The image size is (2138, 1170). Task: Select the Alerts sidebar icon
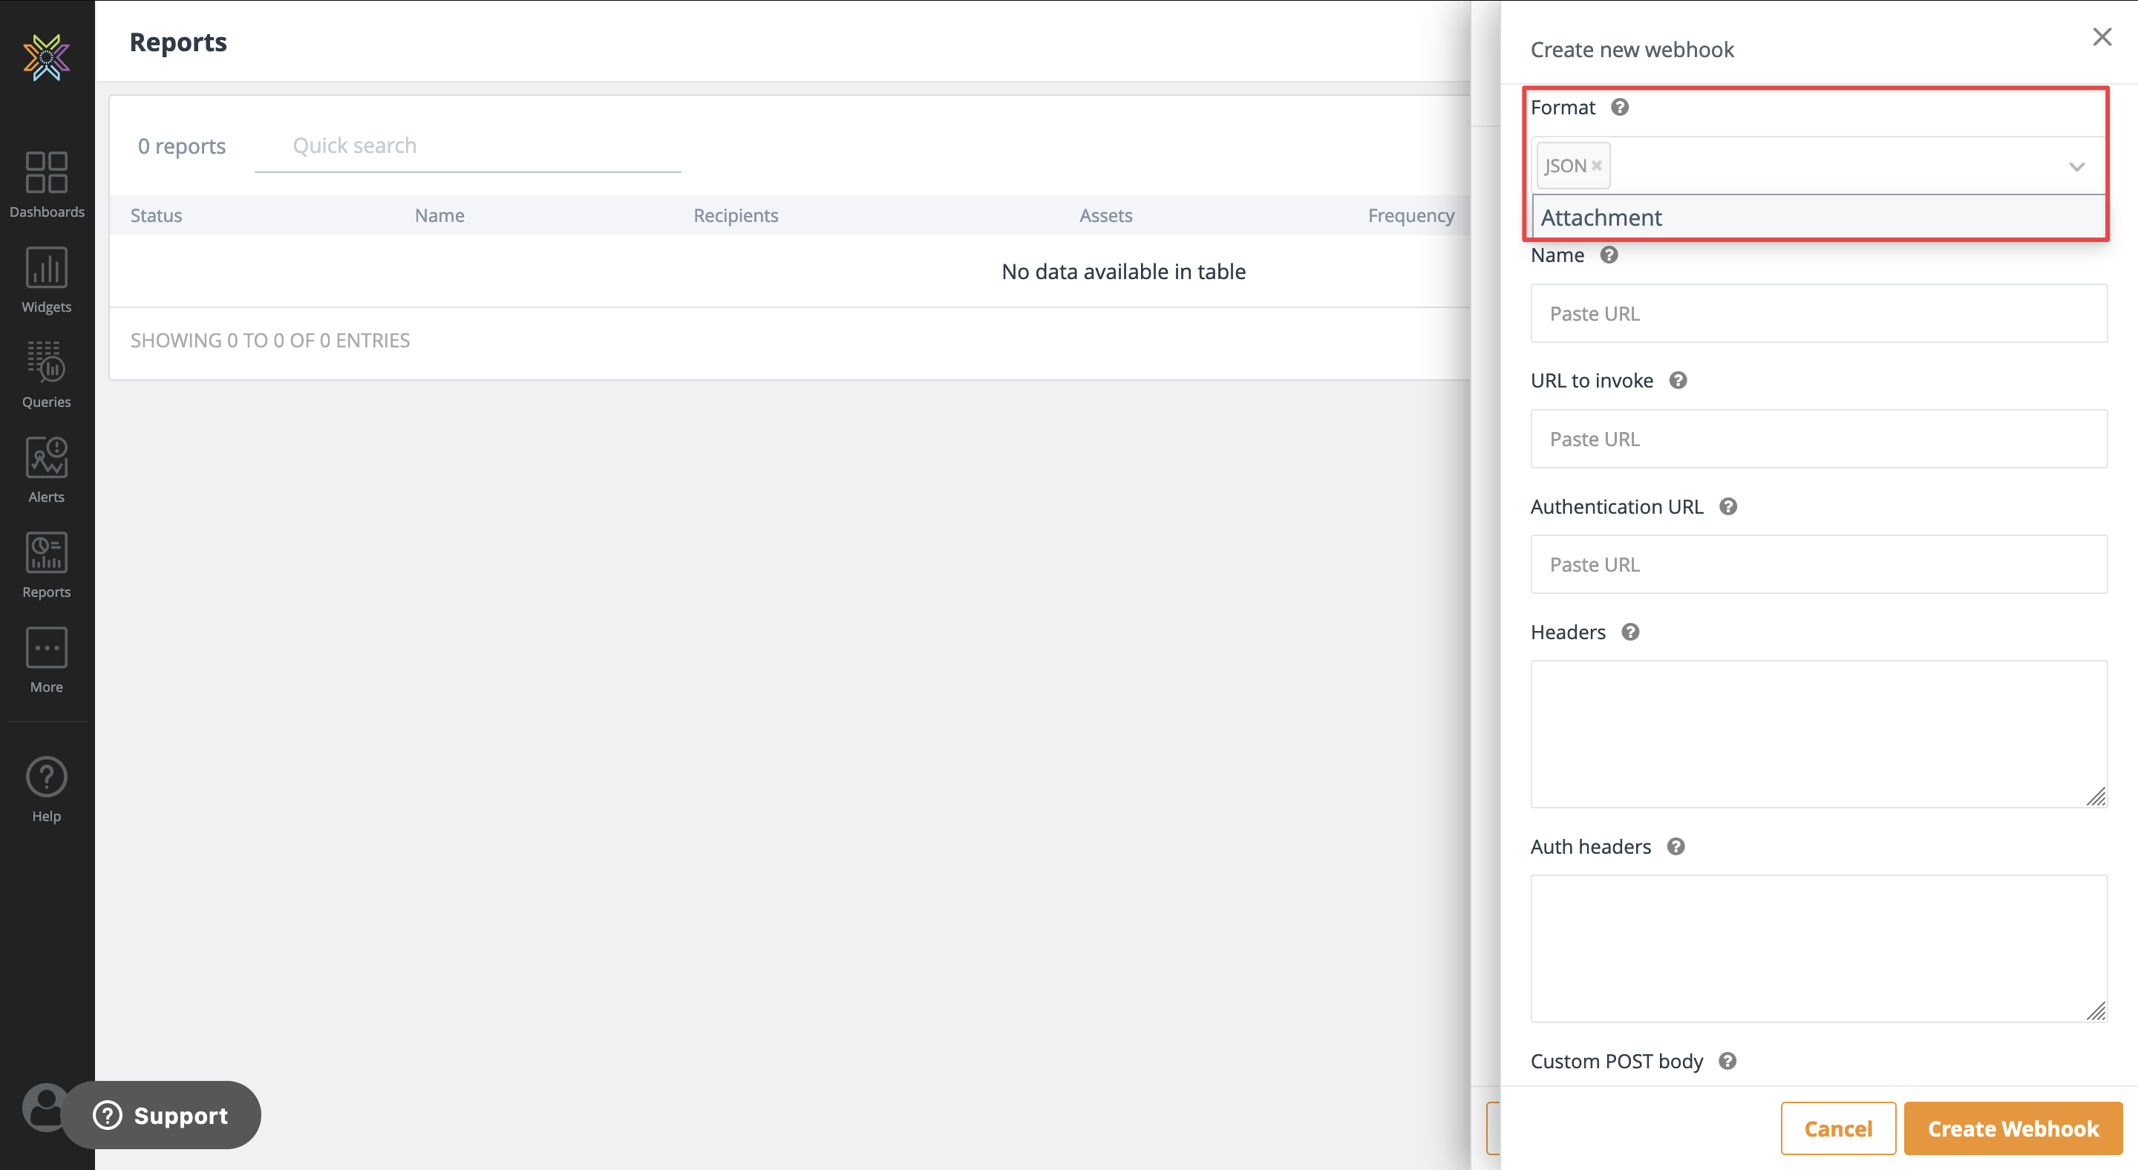[x=47, y=457]
